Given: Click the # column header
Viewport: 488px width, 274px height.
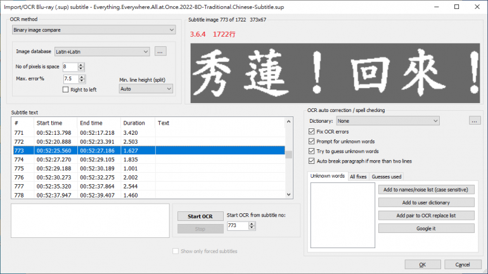Looking at the screenshot, I should [x=22, y=123].
